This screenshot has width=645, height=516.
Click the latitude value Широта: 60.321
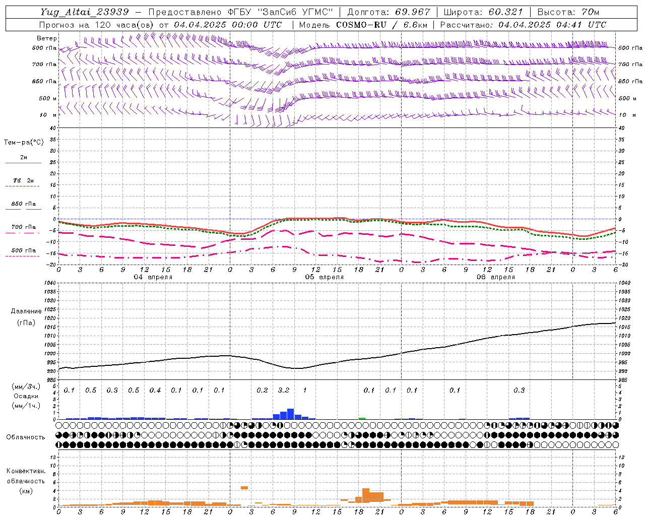(483, 12)
